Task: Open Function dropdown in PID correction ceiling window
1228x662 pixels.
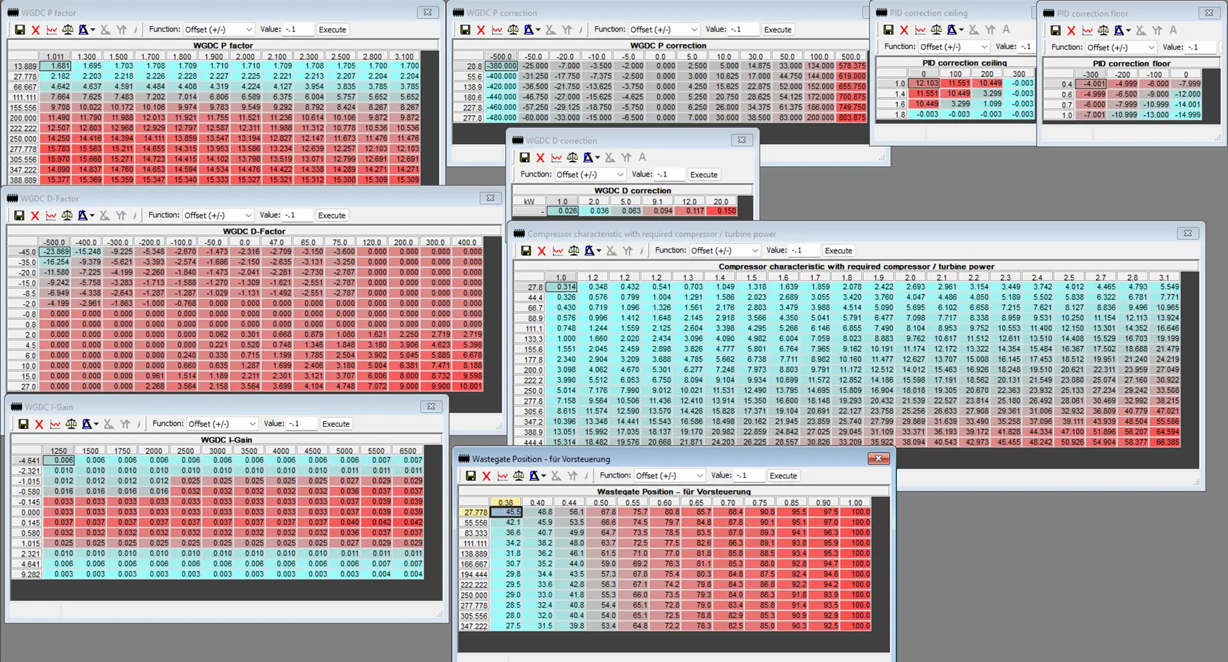Action: [x=954, y=47]
